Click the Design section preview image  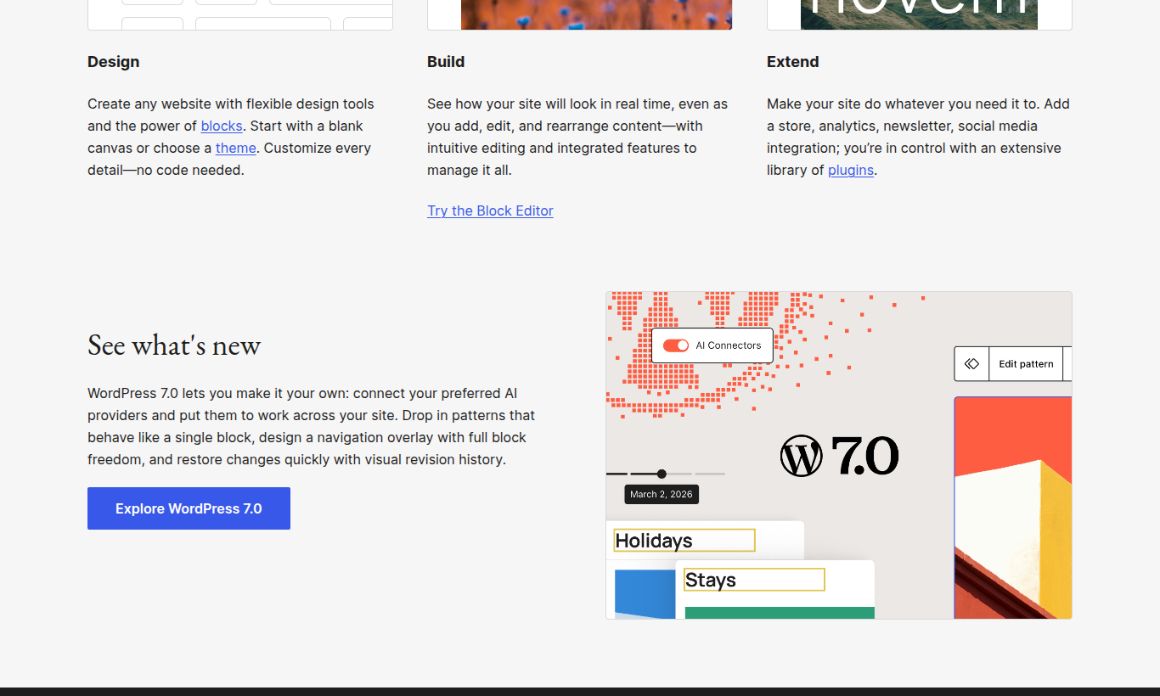pyautogui.click(x=240, y=14)
